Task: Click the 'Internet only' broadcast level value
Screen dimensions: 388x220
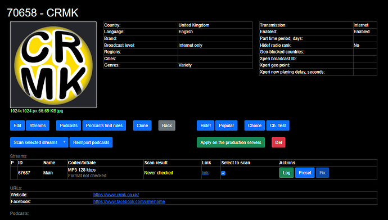Action: (190, 45)
